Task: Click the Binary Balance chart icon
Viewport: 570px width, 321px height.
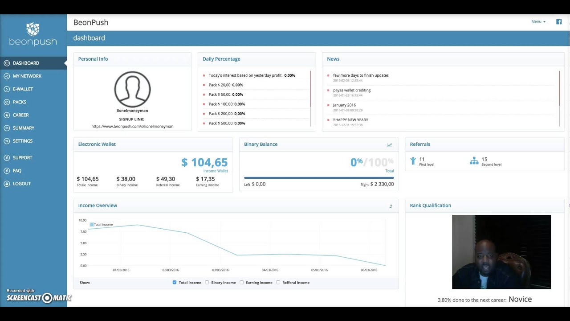Action: point(389,145)
